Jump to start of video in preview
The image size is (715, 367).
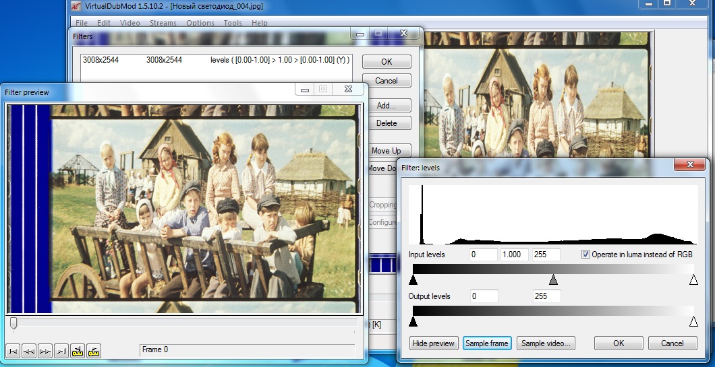click(12, 351)
